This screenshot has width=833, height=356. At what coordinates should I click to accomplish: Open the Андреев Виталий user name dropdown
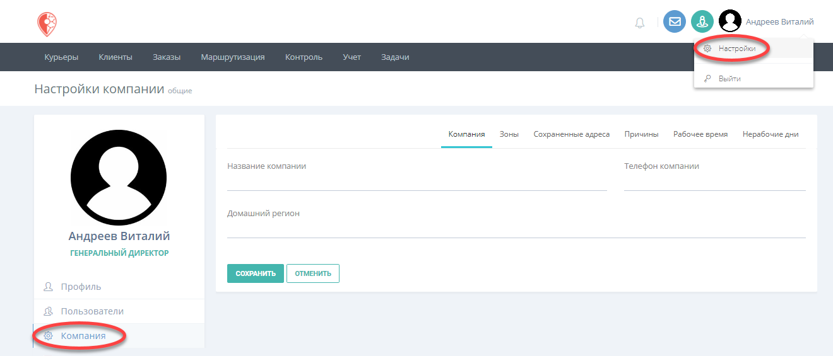click(x=779, y=22)
